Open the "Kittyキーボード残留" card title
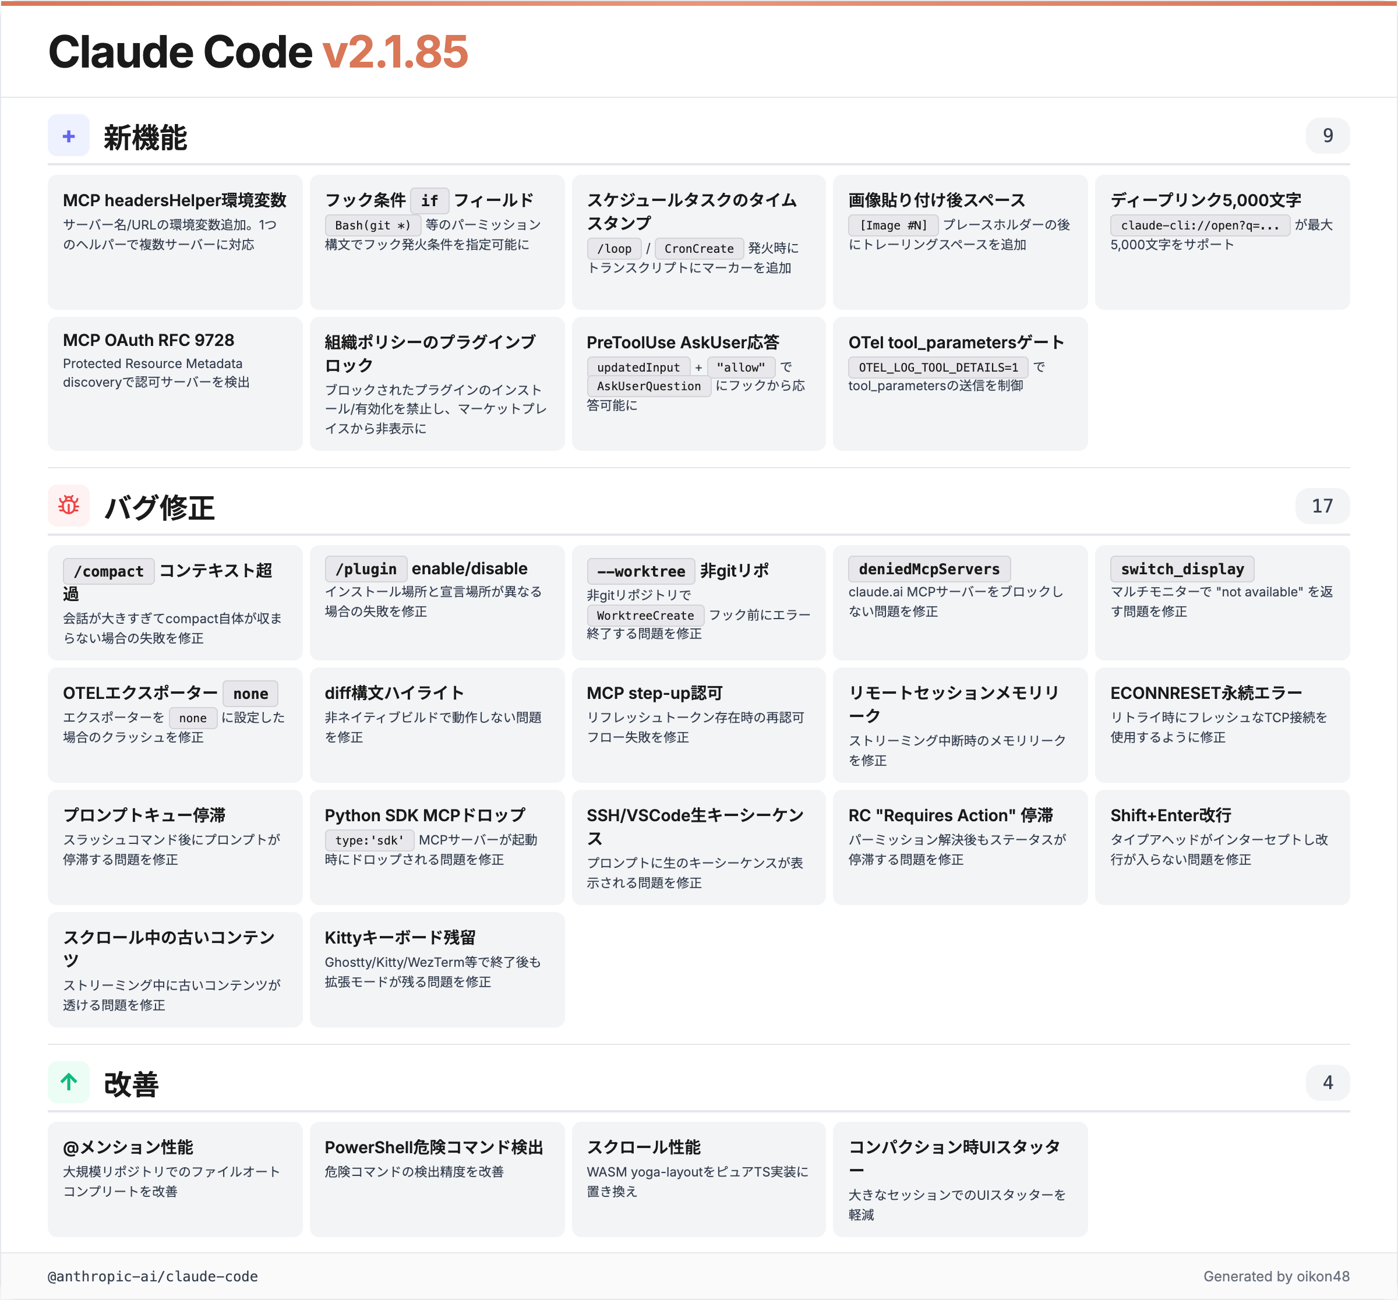1398x1300 pixels. [400, 938]
